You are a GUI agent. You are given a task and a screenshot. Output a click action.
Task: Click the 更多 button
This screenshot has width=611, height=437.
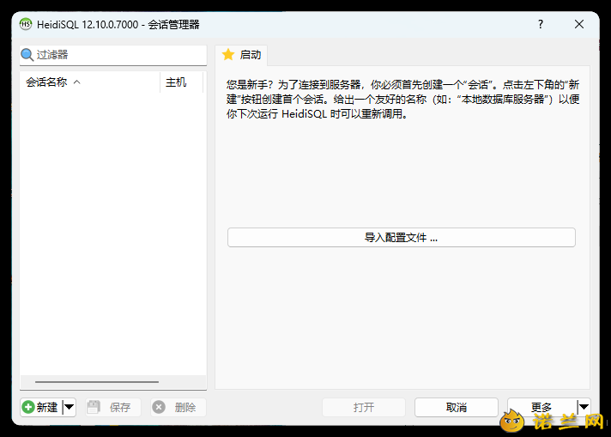pos(541,407)
